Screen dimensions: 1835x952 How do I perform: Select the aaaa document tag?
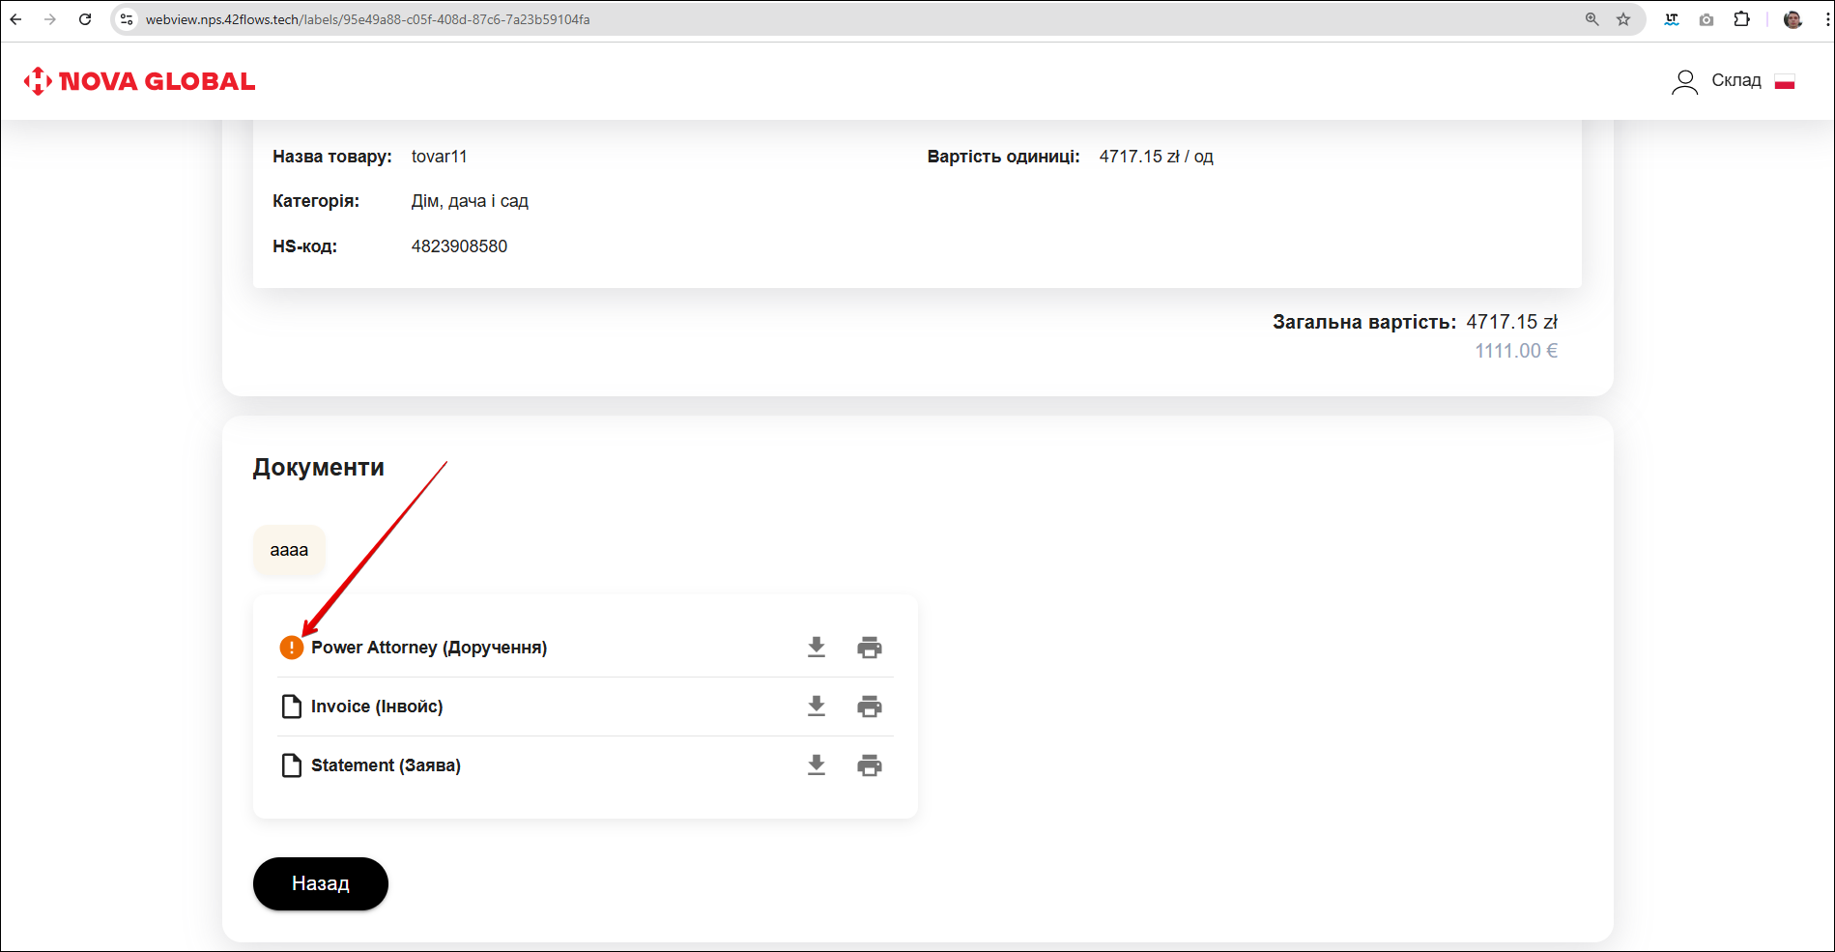coord(289,550)
